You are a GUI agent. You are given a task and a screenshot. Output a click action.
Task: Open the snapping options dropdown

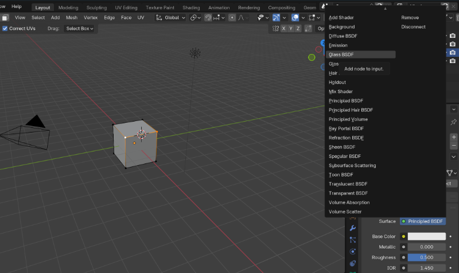coord(219,18)
